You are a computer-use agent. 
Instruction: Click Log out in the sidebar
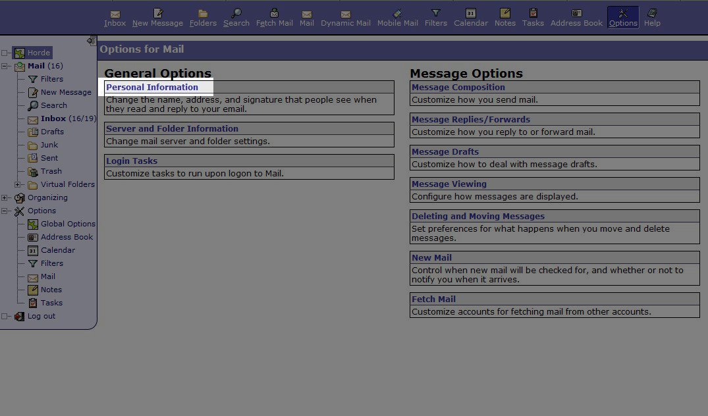(41, 316)
